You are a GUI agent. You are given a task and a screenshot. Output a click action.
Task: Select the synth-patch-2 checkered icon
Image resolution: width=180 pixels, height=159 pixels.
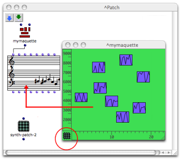[x=23, y=126]
